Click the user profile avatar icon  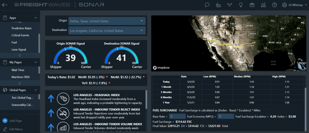pos(285,5)
